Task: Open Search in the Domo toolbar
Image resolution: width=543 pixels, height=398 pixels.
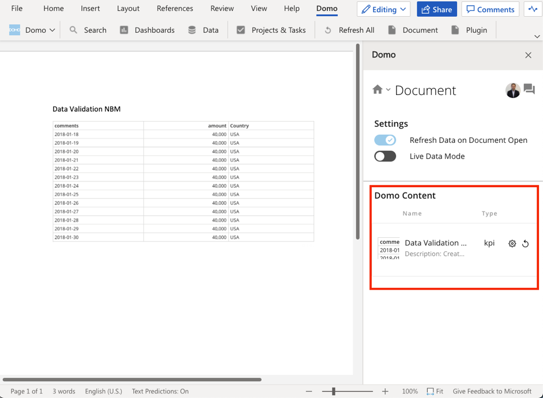Action: click(88, 30)
